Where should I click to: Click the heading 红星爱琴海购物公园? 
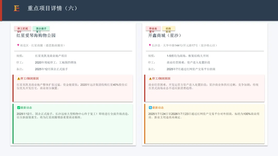[x=36, y=35]
